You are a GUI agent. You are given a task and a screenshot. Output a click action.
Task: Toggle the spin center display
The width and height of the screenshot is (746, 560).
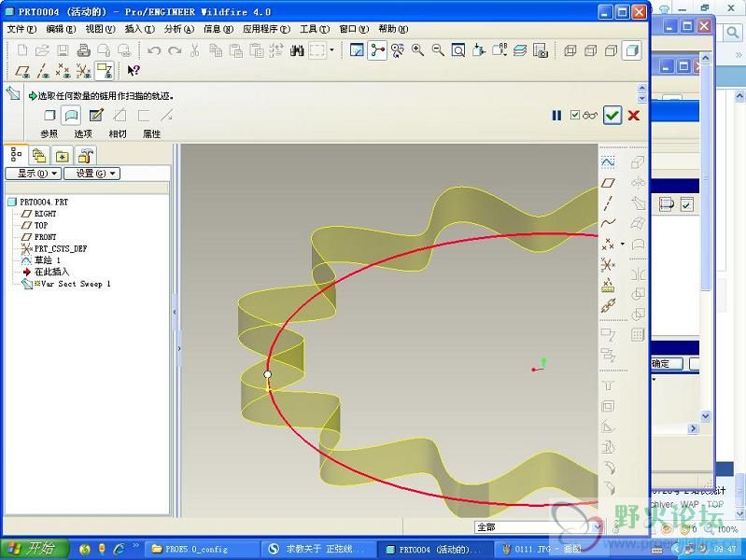378,50
